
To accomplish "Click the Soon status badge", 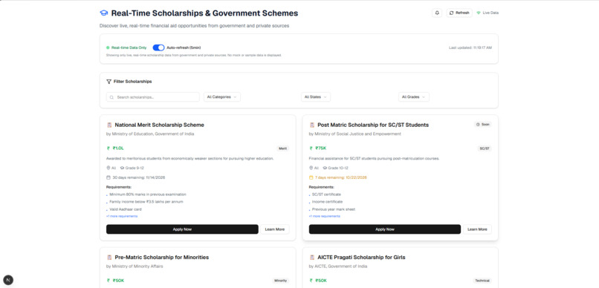I will pos(483,125).
